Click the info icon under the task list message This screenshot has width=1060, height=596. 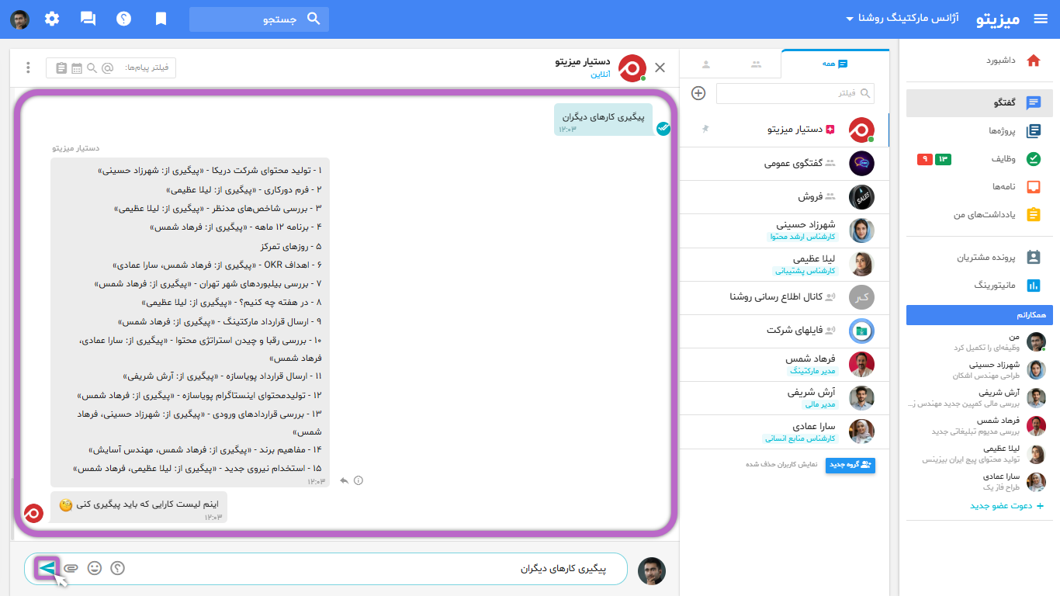point(359,480)
